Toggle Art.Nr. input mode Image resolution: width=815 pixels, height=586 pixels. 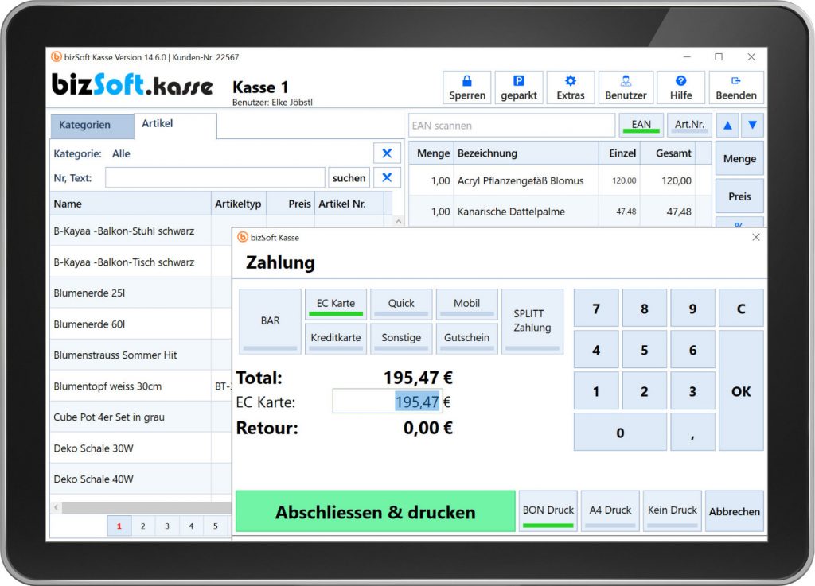click(x=689, y=125)
